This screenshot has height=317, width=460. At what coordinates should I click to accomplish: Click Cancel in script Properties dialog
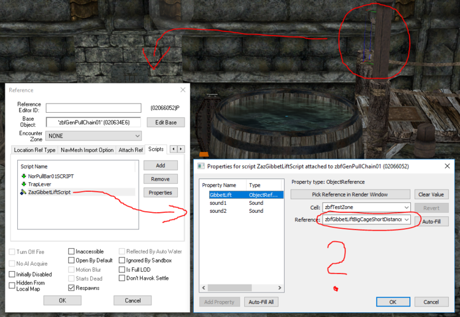(x=432, y=302)
